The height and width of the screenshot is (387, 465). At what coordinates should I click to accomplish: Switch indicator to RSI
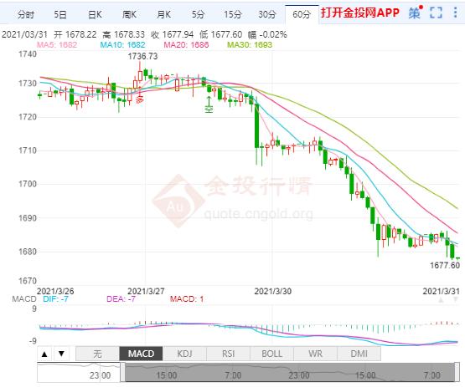tap(229, 354)
